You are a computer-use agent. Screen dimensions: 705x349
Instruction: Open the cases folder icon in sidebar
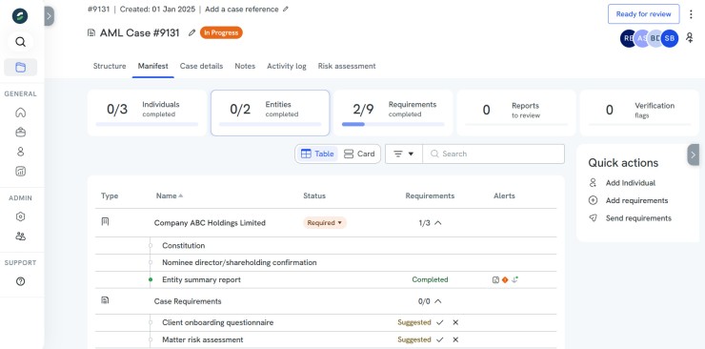tap(20, 67)
